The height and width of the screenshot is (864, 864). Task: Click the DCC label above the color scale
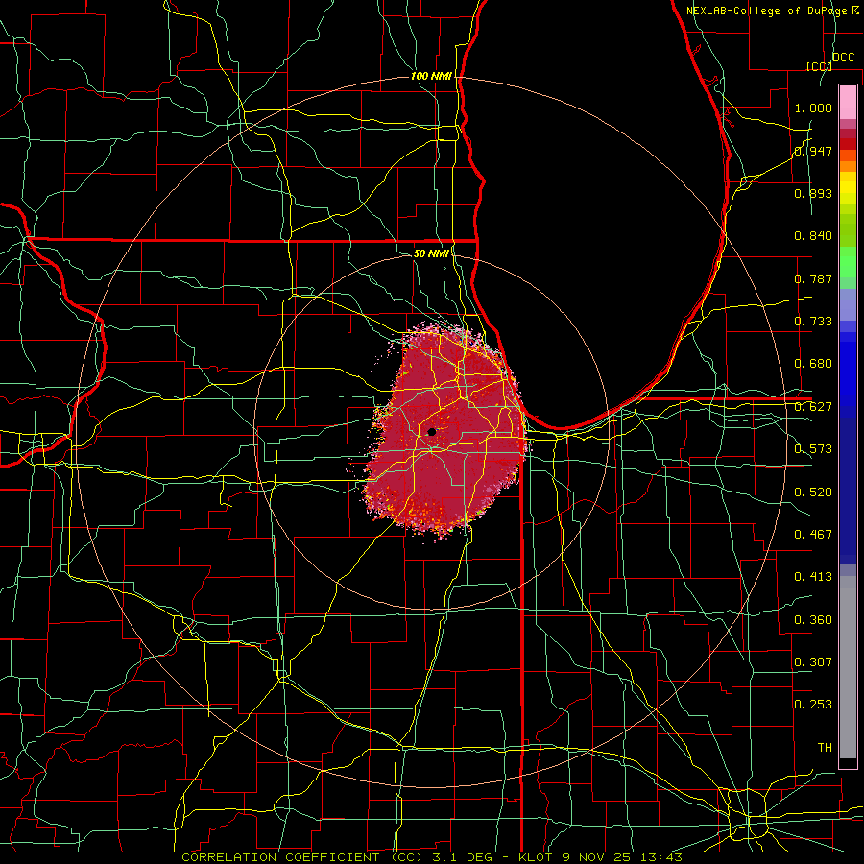tap(843, 58)
